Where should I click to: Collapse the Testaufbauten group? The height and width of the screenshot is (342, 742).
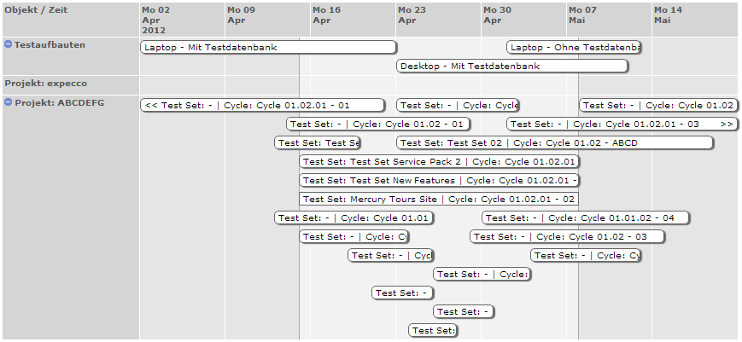pyautogui.click(x=9, y=43)
